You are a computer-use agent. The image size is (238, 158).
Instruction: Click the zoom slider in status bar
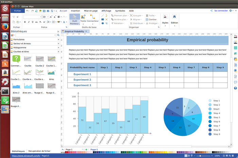click(201, 156)
